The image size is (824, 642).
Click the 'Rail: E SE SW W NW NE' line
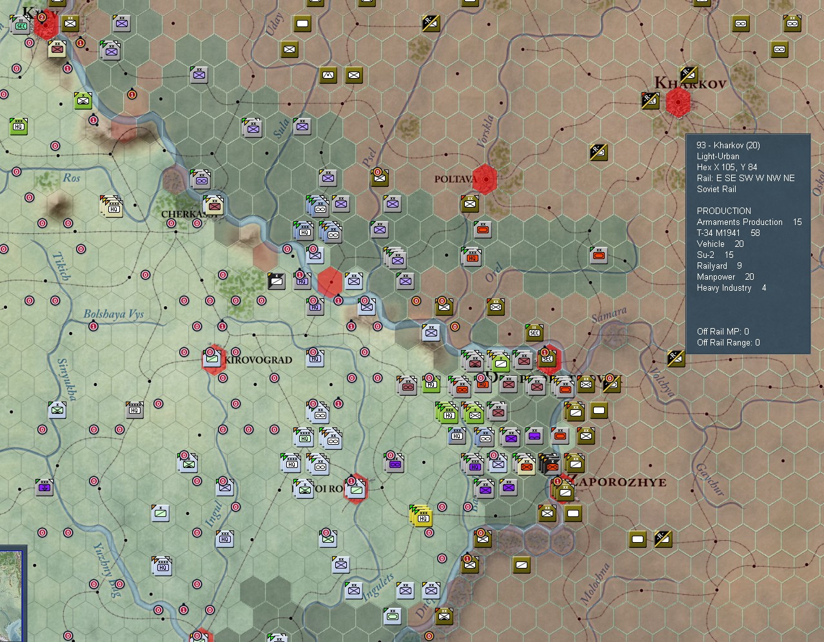point(745,178)
